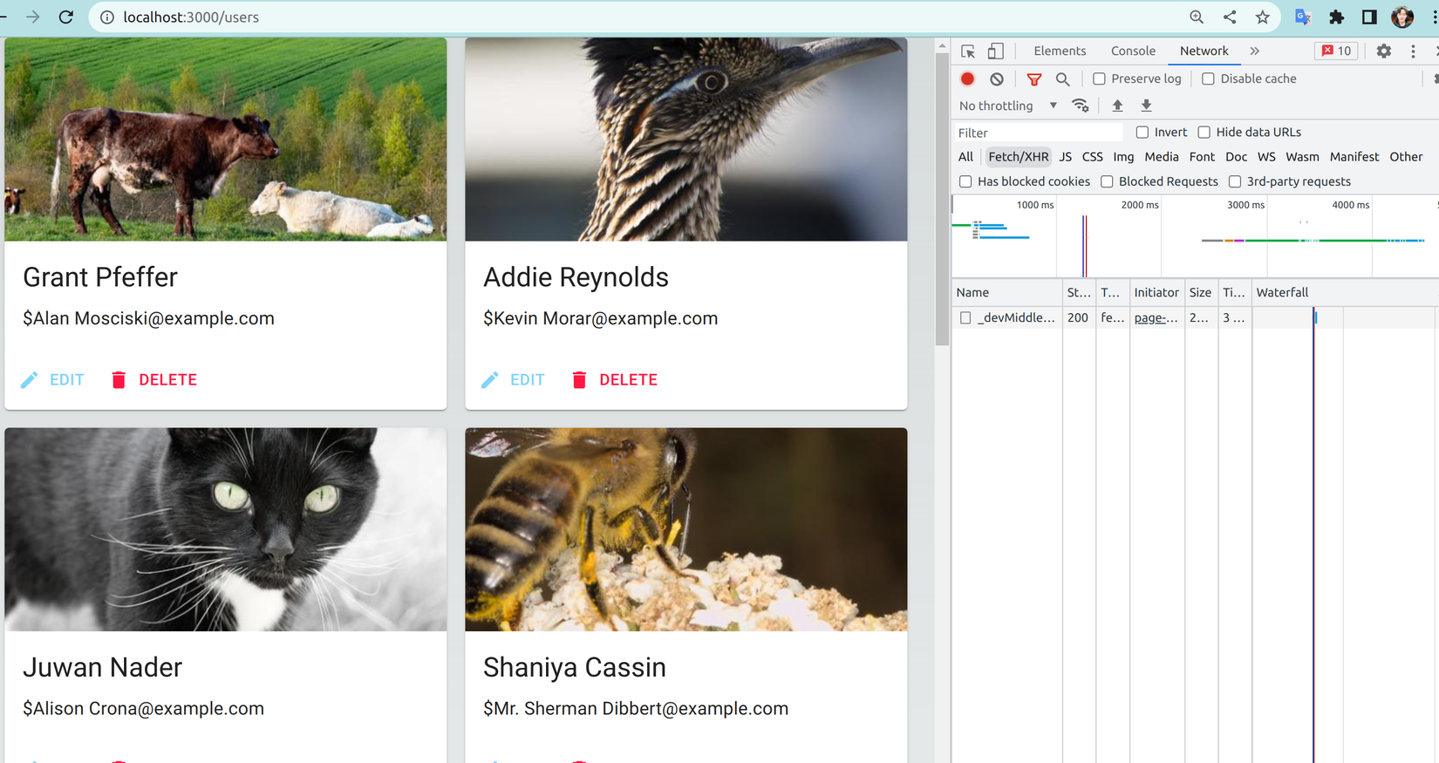The height and width of the screenshot is (763, 1439).
Task: Open the DevTools settings gear
Action: [1384, 51]
